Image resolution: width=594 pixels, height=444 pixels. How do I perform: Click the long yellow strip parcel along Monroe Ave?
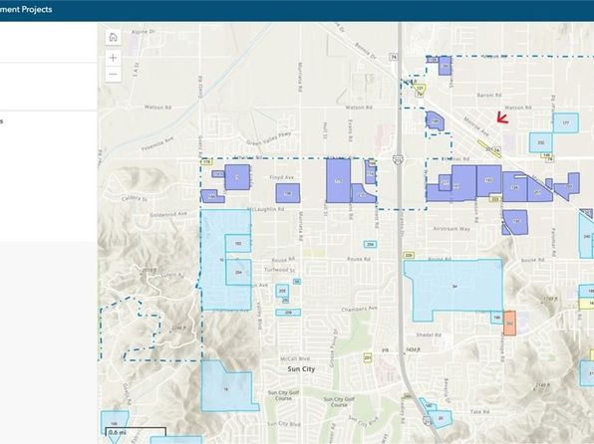click(489, 149)
